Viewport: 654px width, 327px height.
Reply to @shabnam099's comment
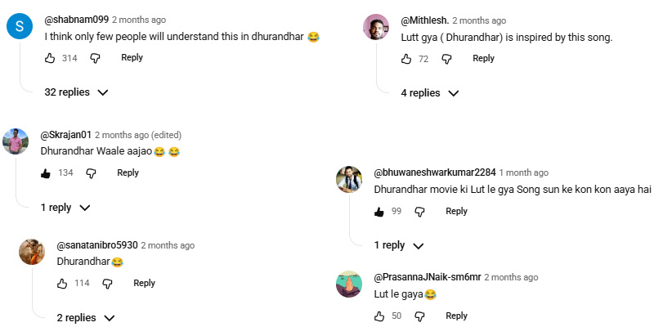pos(132,58)
